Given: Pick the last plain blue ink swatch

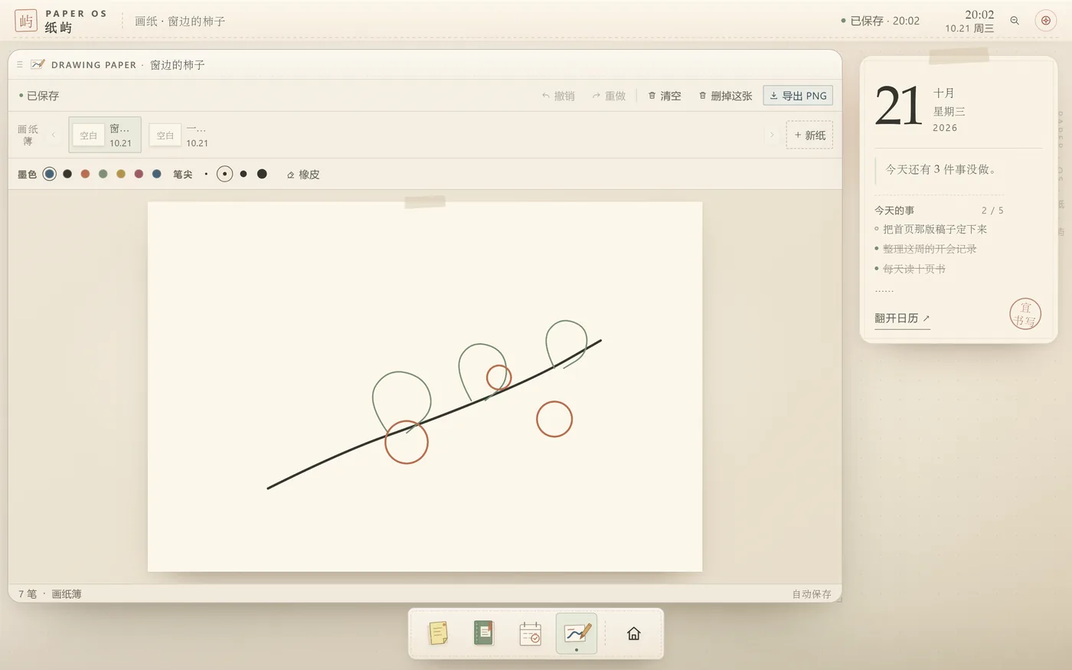Looking at the screenshot, I should pos(157,174).
